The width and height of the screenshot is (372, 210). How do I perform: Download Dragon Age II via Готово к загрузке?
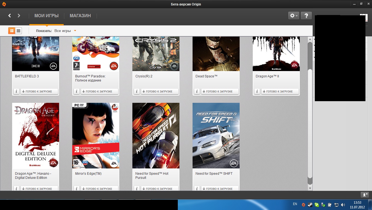(x=280, y=91)
